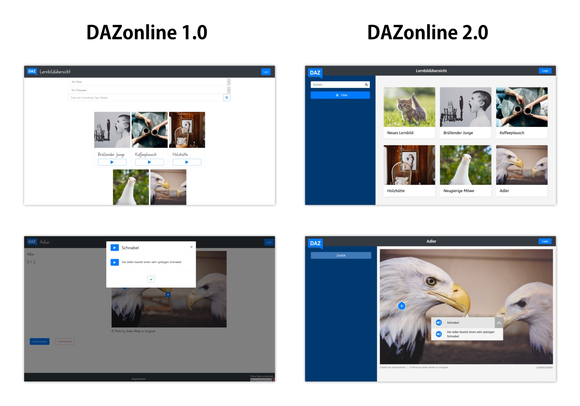The width and height of the screenshot is (580, 406).
Task: Play audio for 'Der Adler besitzt…' sentence in 1.0 dialog
Action: pos(114,262)
